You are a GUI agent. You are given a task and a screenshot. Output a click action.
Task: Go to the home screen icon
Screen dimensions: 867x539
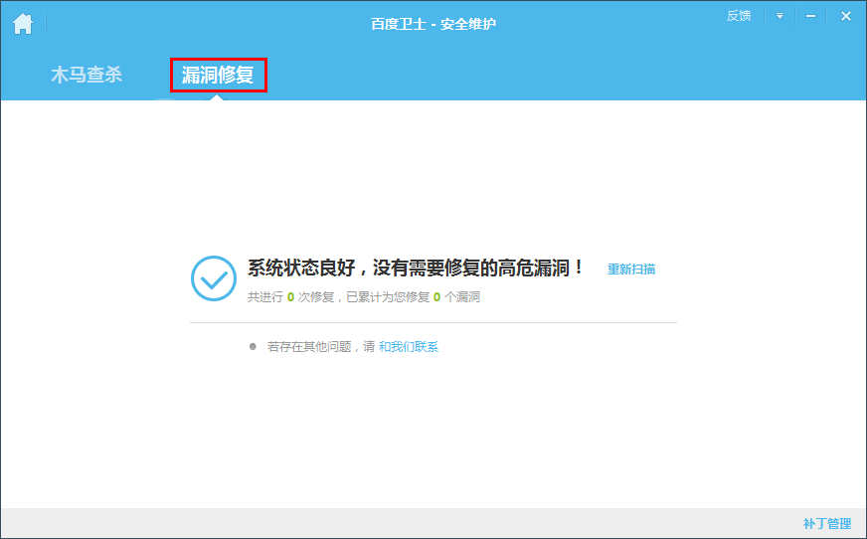click(23, 24)
